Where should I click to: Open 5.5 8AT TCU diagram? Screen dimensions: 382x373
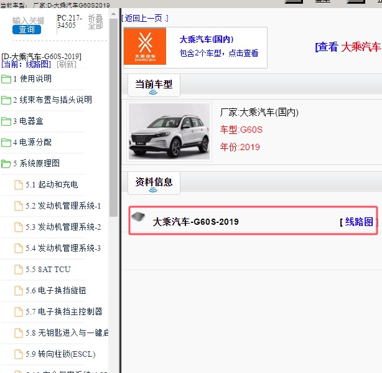[49, 270]
